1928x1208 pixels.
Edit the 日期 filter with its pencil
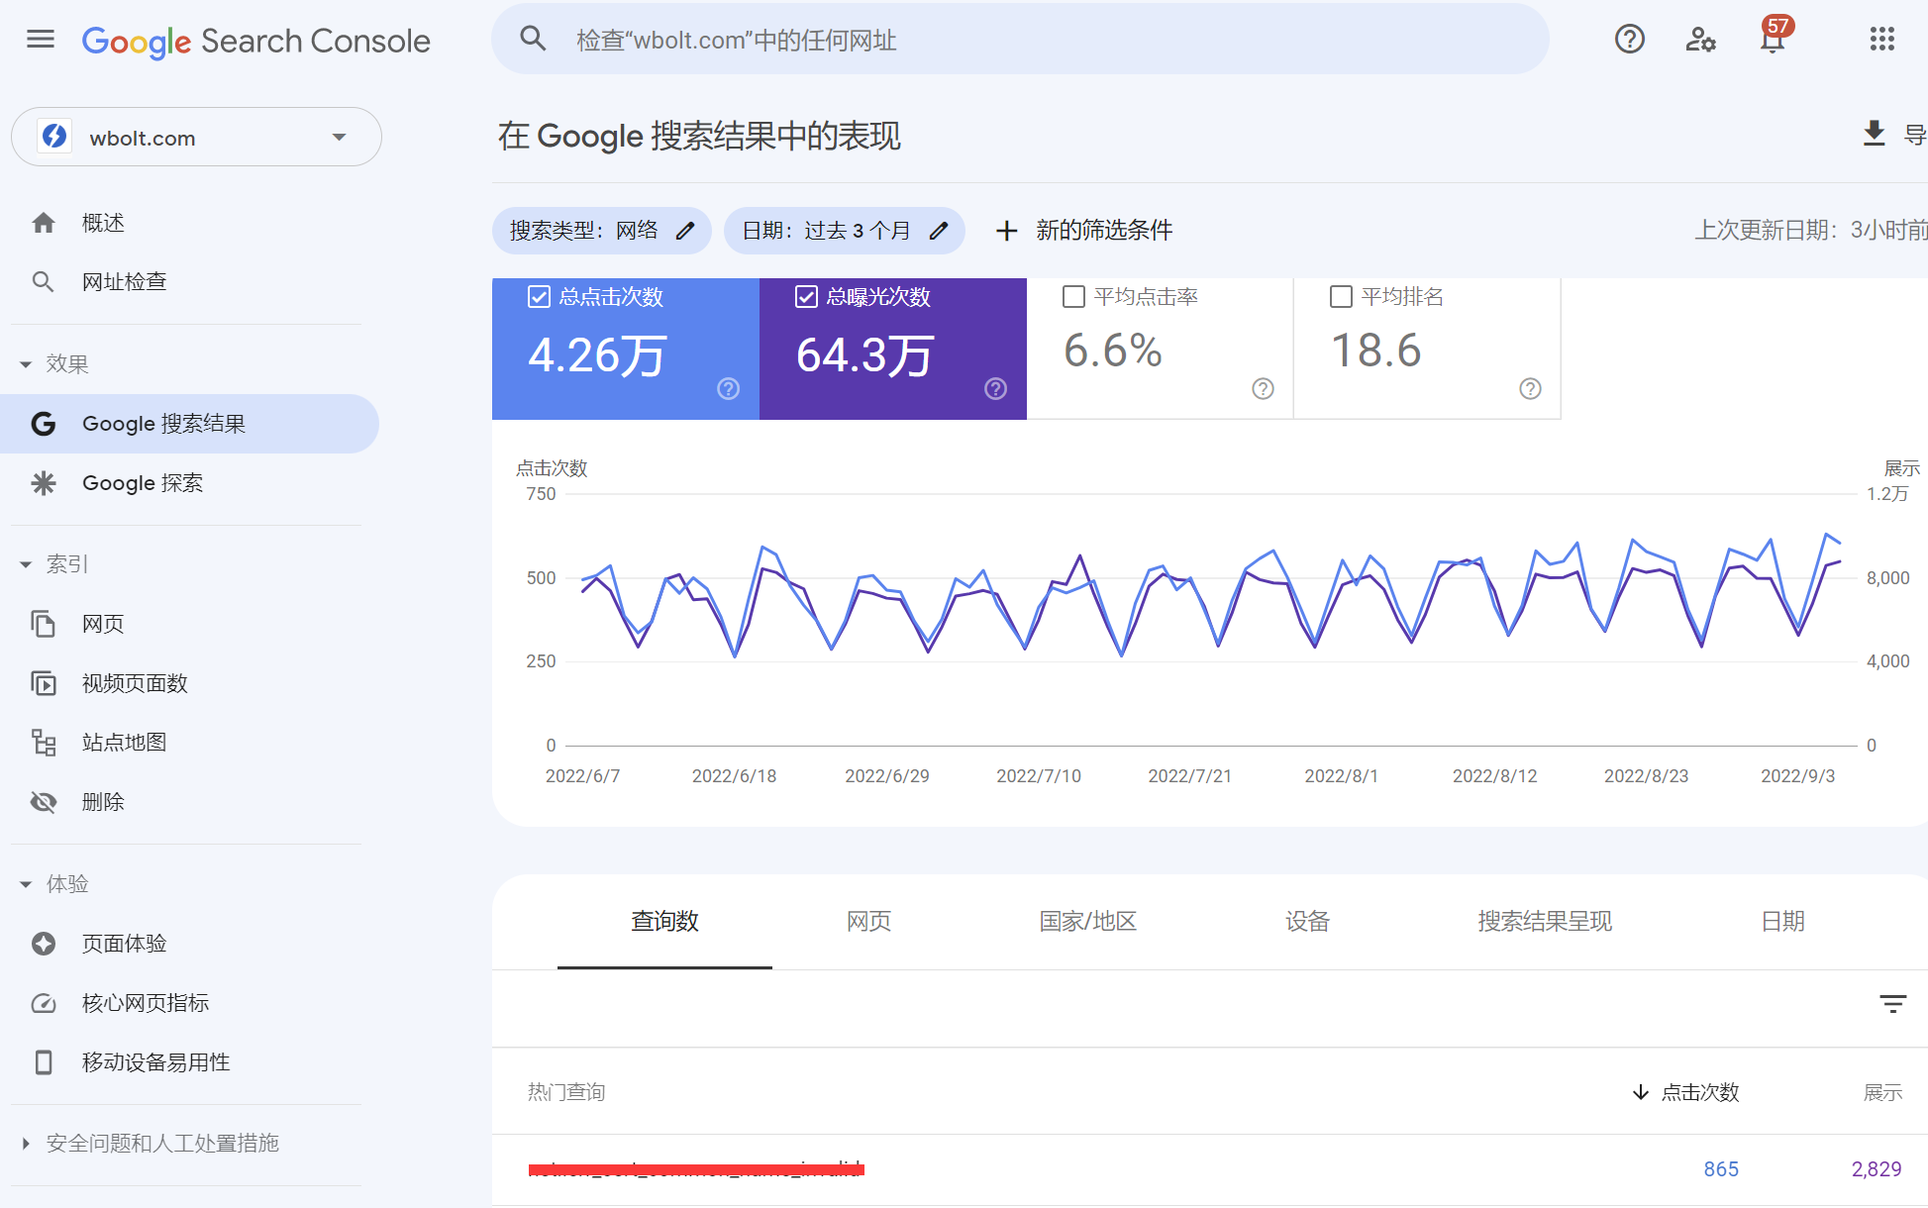point(938,230)
